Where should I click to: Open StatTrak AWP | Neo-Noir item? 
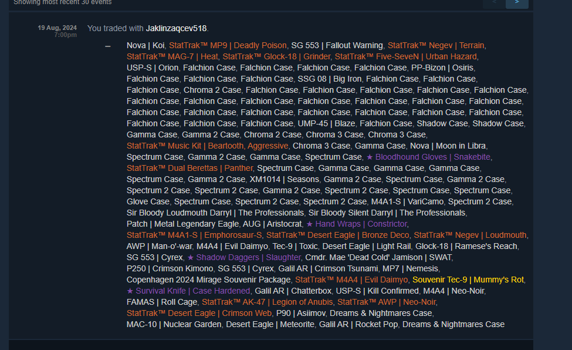tap(387, 302)
